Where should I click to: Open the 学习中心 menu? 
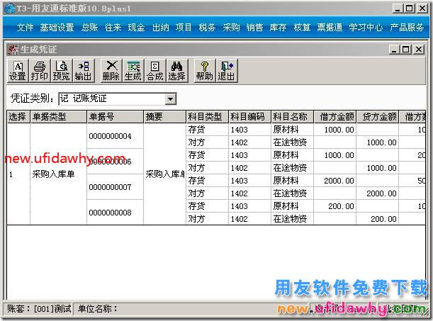366,28
